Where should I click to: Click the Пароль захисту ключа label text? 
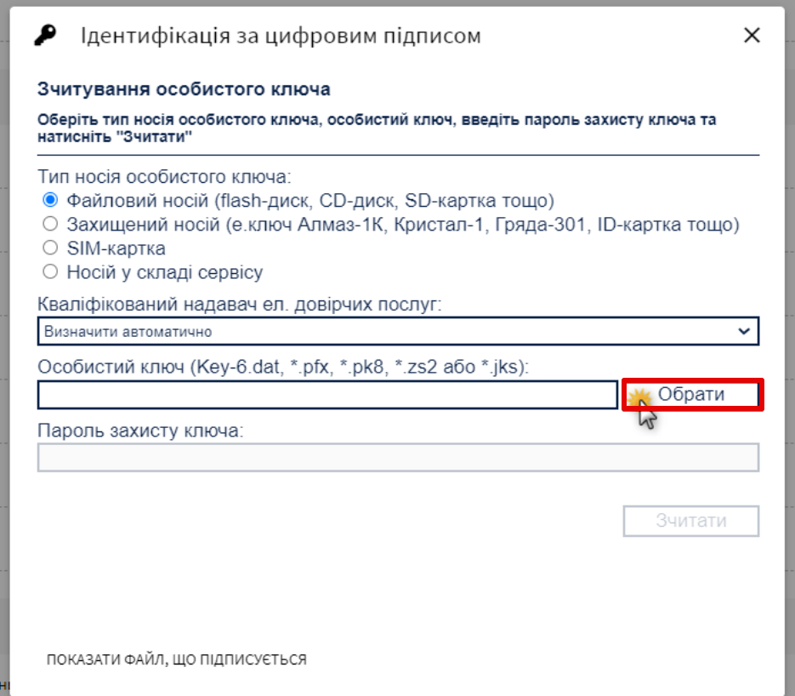pos(140,431)
